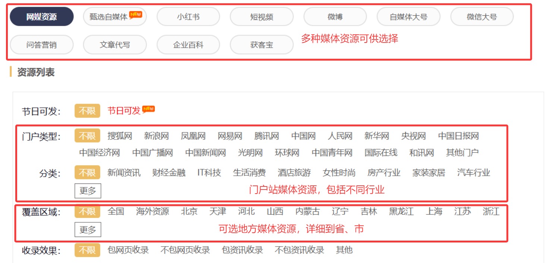The image size is (545, 263).
Task: Select 不限 in the 收录效果 row
Action: point(87,250)
